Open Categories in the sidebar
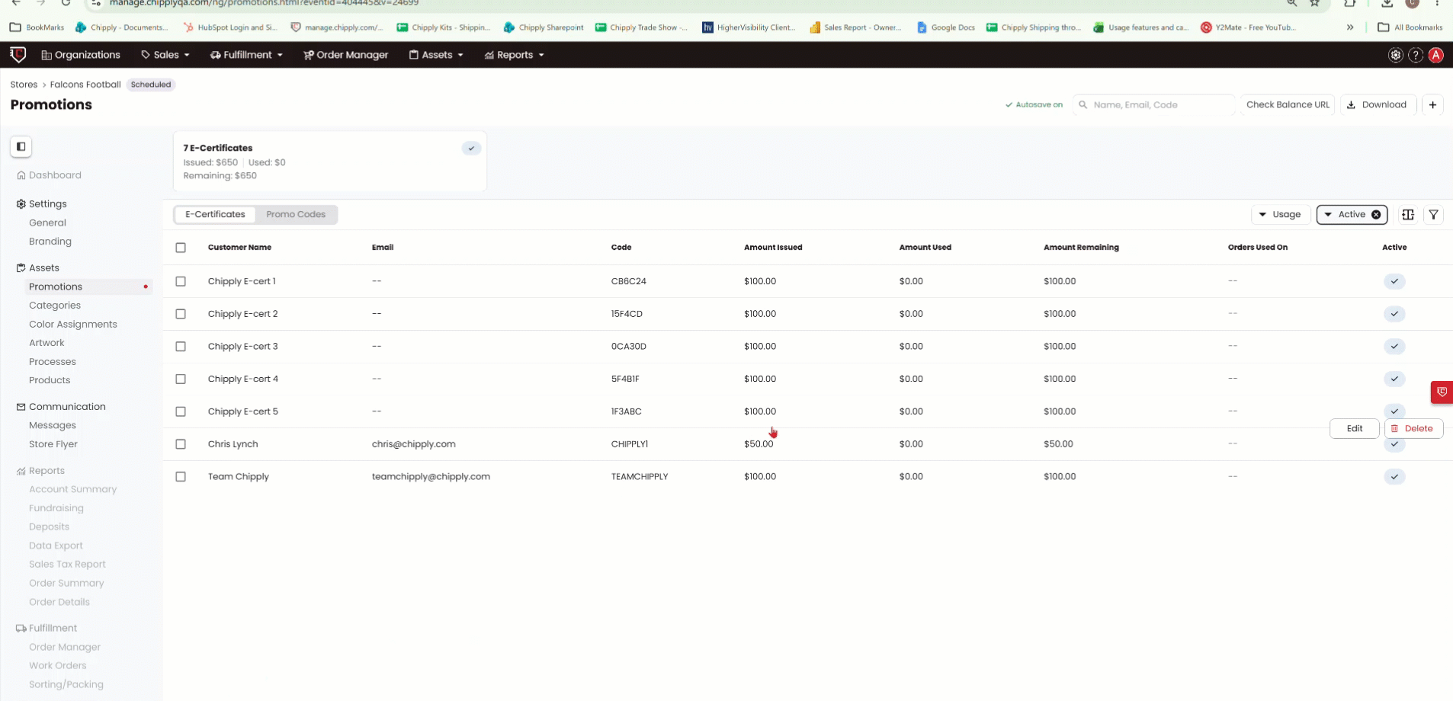Image resolution: width=1453 pixels, height=701 pixels. tap(55, 306)
